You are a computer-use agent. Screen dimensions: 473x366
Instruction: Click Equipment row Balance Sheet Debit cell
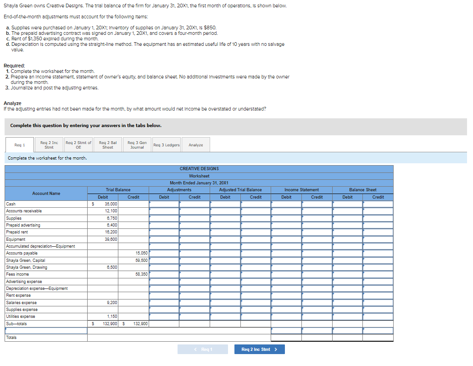coord(347,239)
